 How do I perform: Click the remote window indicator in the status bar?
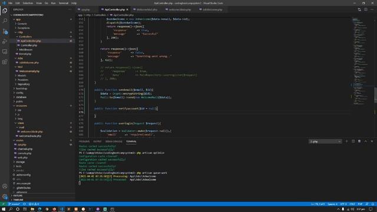tap(3, 204)
